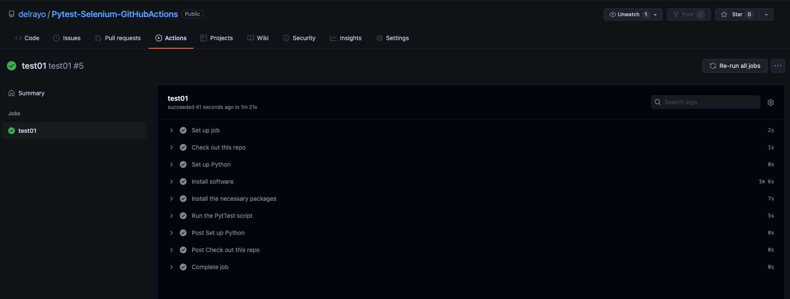Expand the Set up job step
The image size is (790, 299).
(172, 130)
